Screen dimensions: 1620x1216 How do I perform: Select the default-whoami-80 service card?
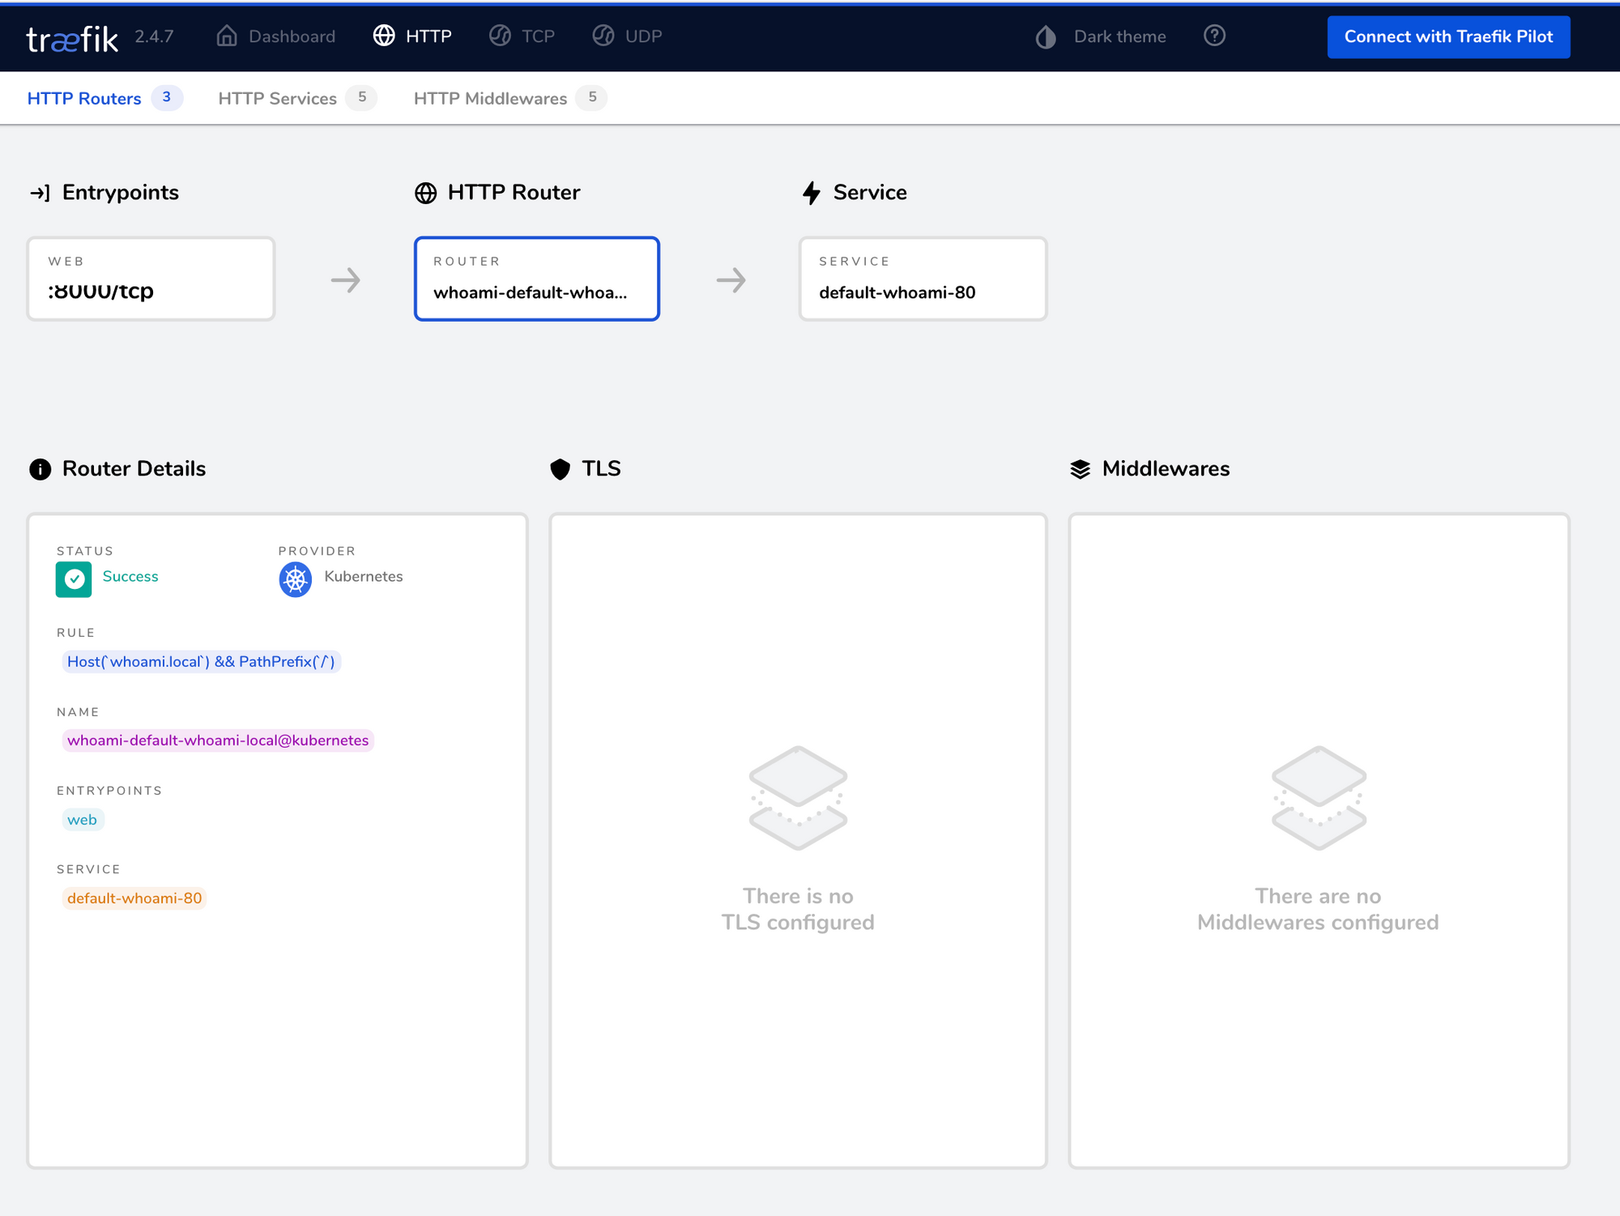(923, 278)
